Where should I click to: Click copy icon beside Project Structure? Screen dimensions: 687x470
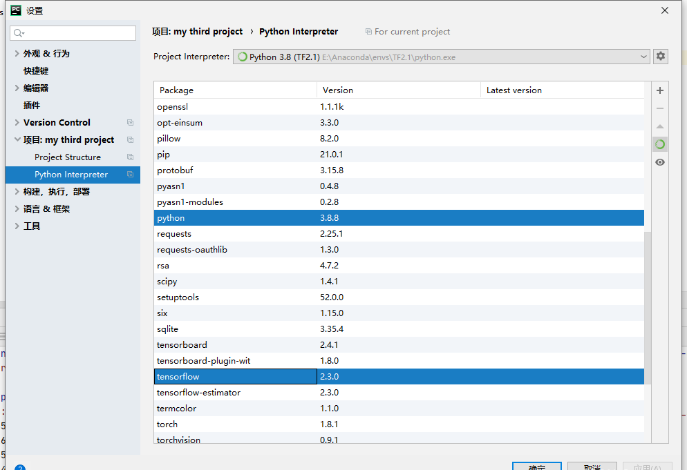click(130, 157)
